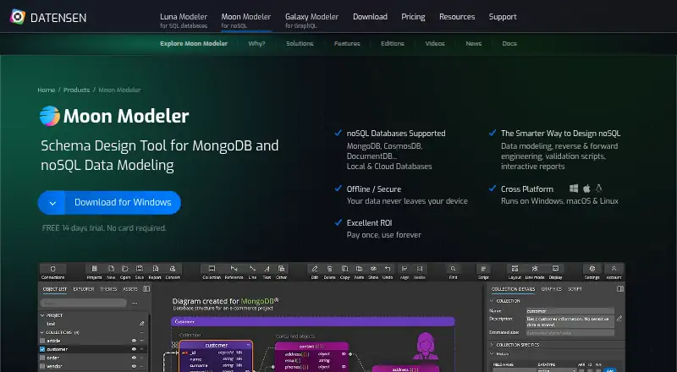The height and width of the screenshot is (372, 677).
Task: Click the Name field containing customer
Action: (570, 311)
